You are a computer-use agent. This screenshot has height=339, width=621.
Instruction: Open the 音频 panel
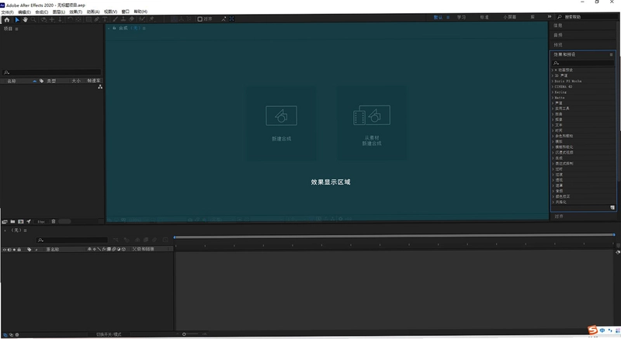tap(558, 35)
